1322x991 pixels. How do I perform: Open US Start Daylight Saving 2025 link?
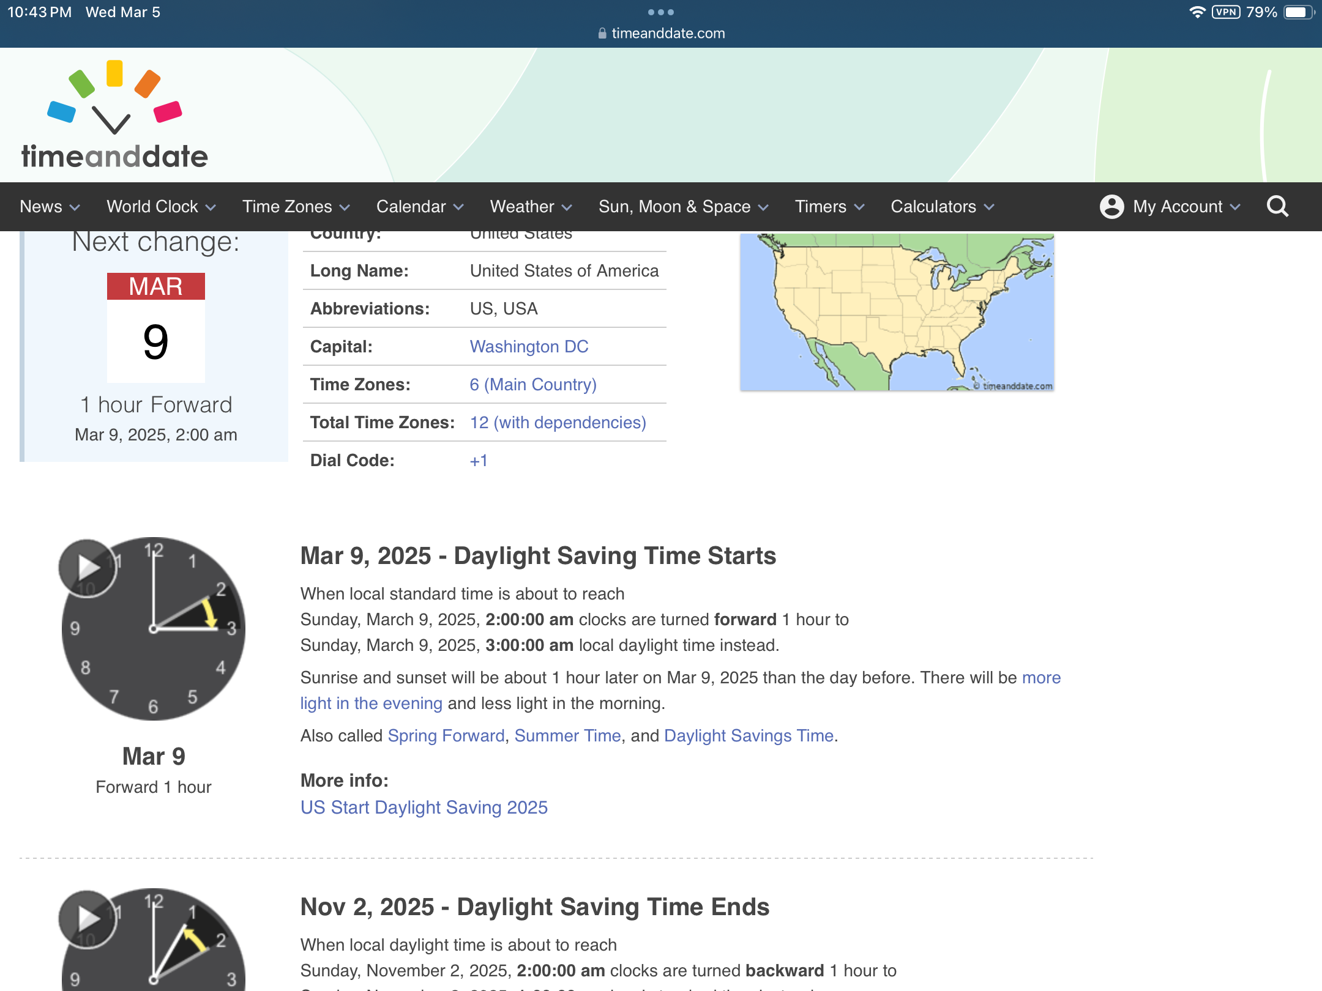pos(424,807)
